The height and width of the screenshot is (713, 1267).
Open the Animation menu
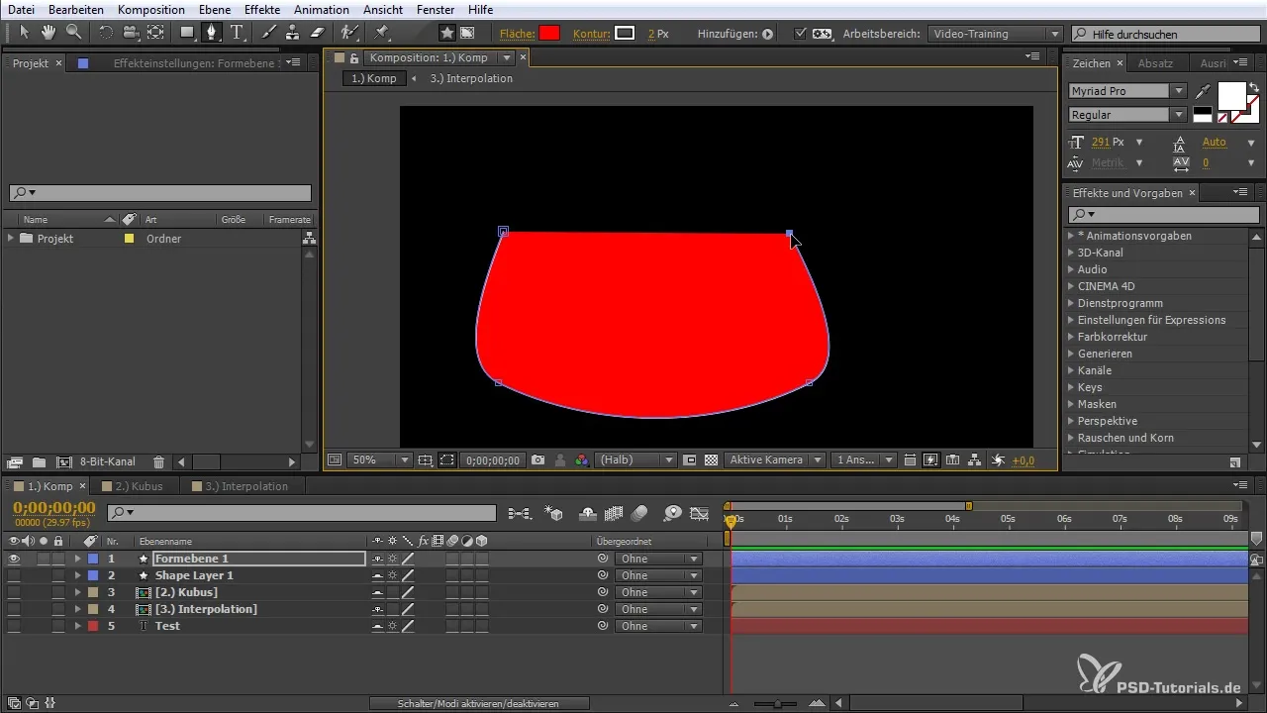[x=322, y=9]
